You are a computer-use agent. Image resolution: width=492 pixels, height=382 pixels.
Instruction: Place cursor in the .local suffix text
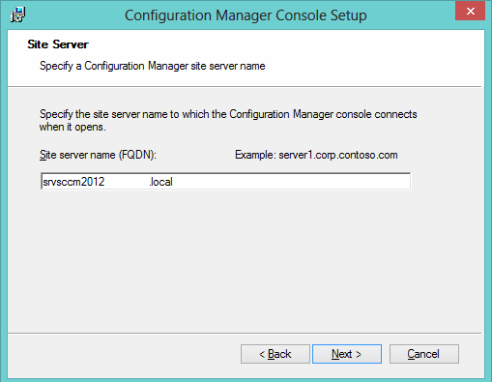161,182
